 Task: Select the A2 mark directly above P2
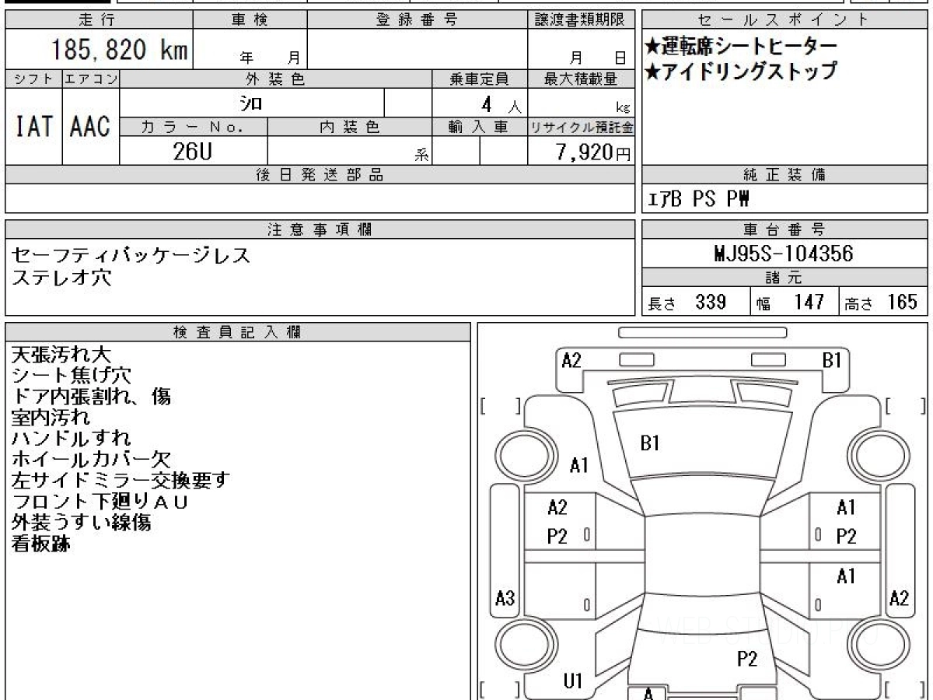[557, 508]
